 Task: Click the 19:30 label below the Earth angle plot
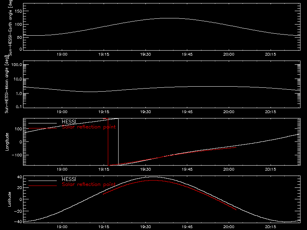(x=145, y=54)
